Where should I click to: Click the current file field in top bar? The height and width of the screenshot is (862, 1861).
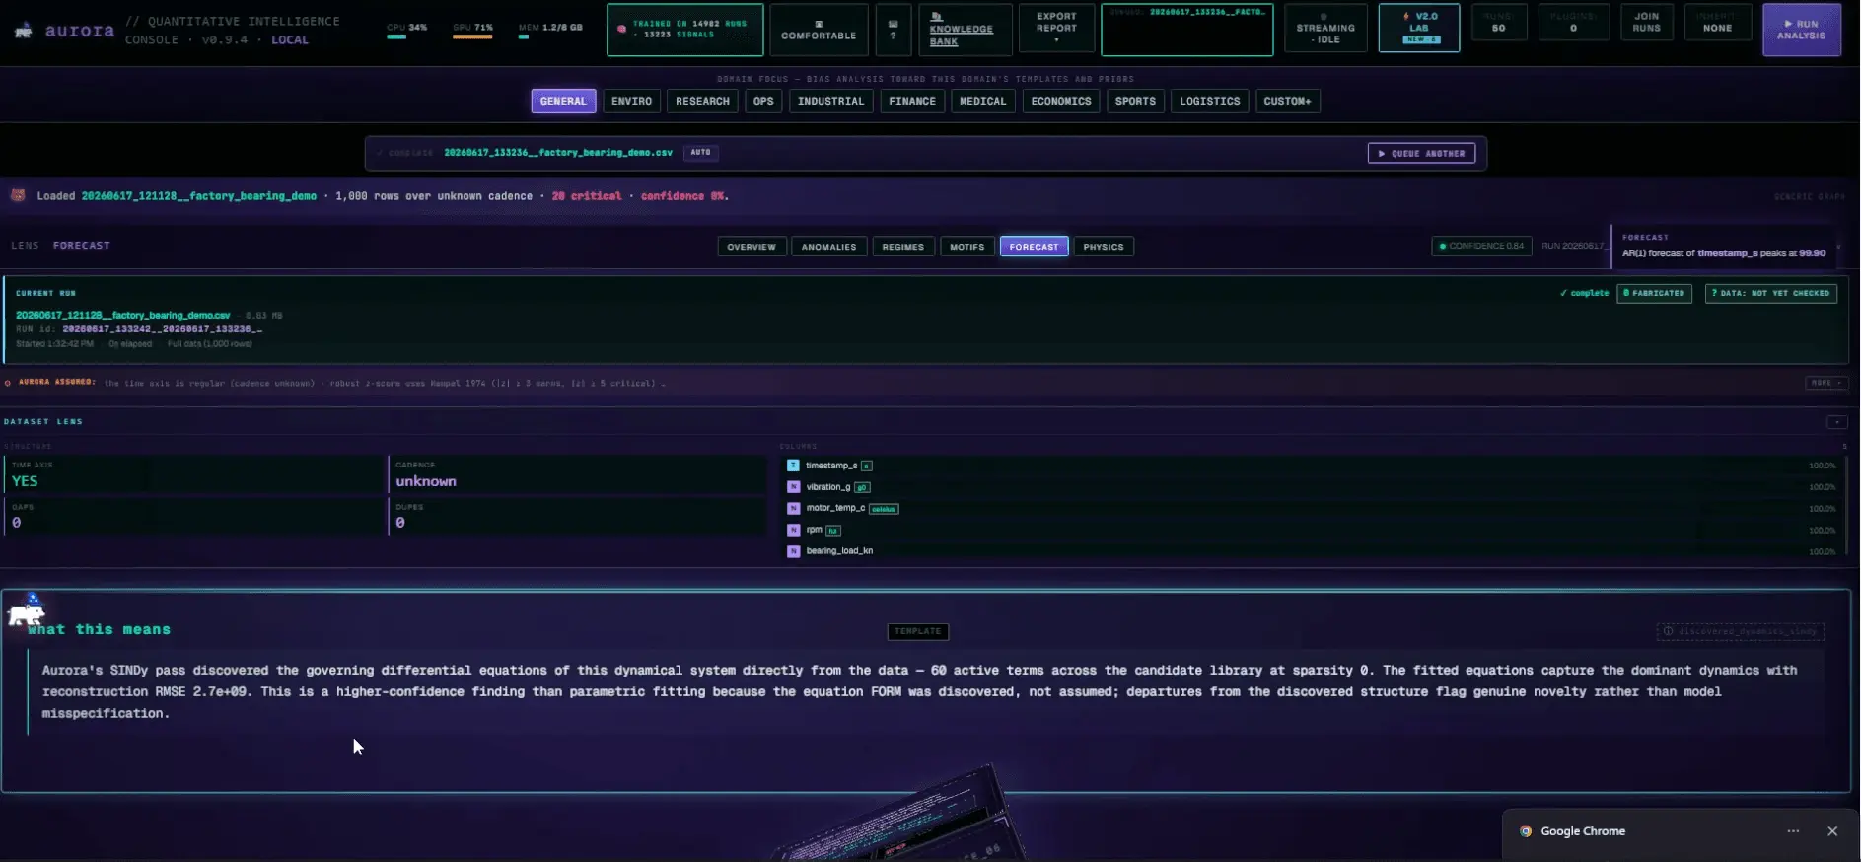coord(1186,30)
